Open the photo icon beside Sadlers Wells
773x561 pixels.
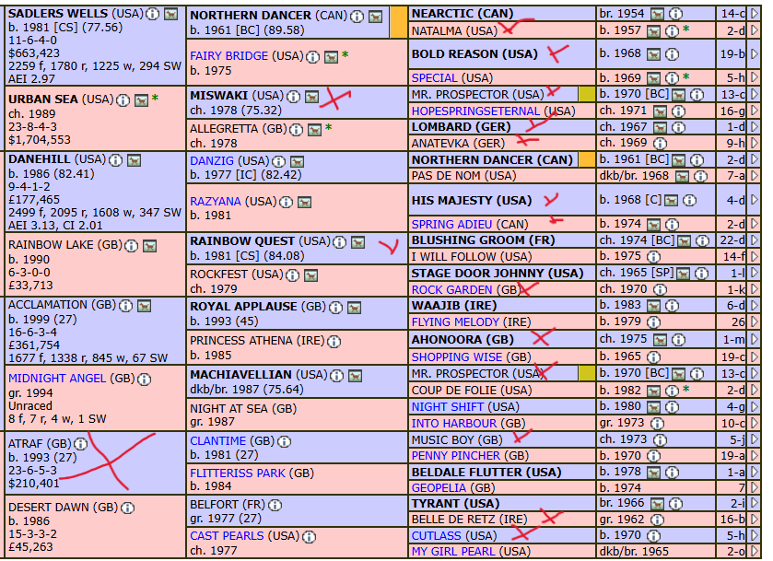[x=171, y=15]
